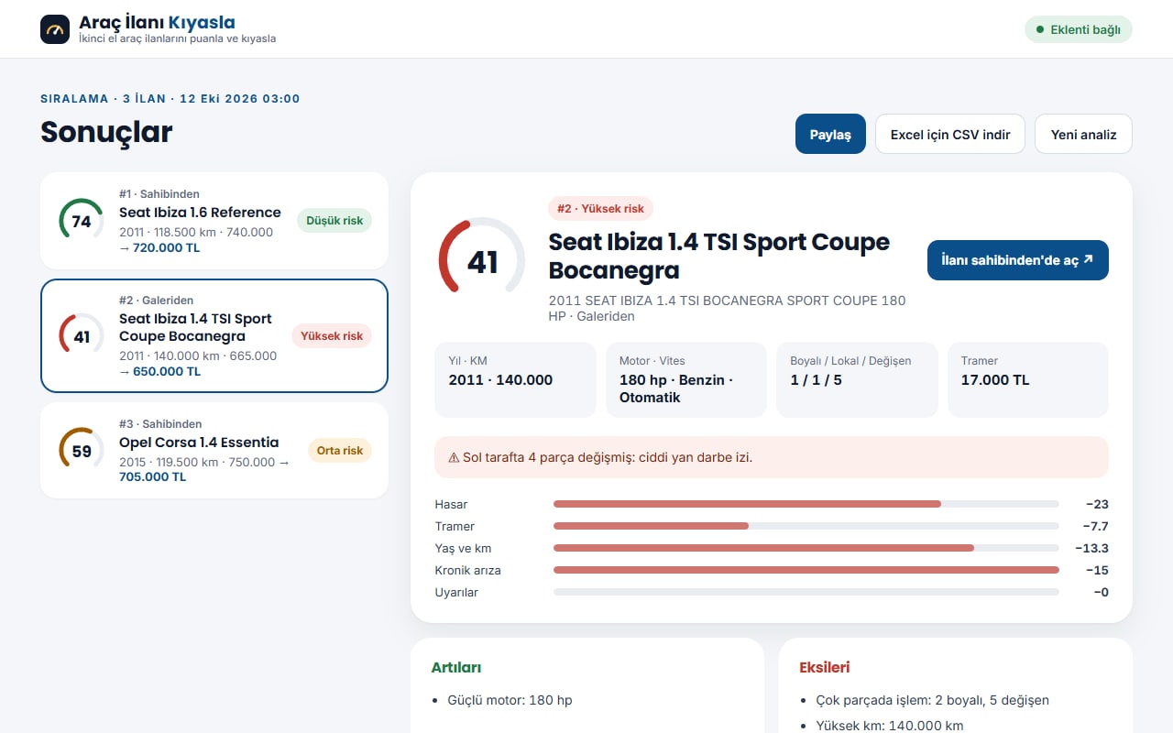This screenshot has height=733, width=1173.
Task: Click the 'Yüksek km: 140.000 km' bullet item
Action: [x=889, y=726]
